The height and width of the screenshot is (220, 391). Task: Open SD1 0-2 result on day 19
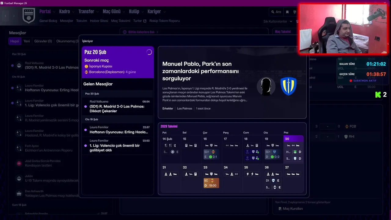272,154
